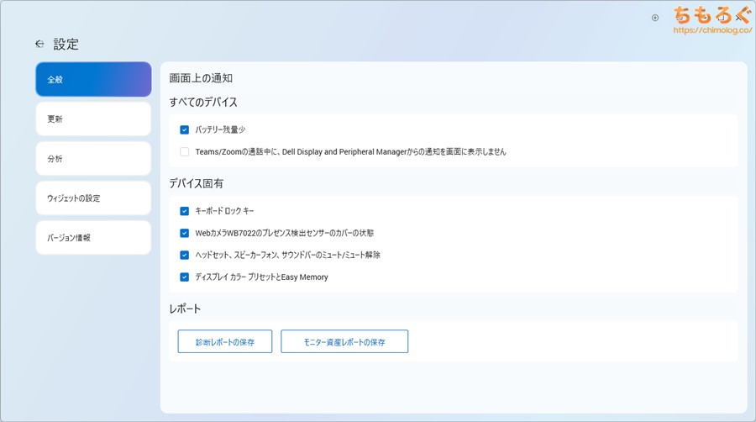Select the 全般 tab in sidebar
This screenshot has height=422, width=756.
(x=93, y=80)
